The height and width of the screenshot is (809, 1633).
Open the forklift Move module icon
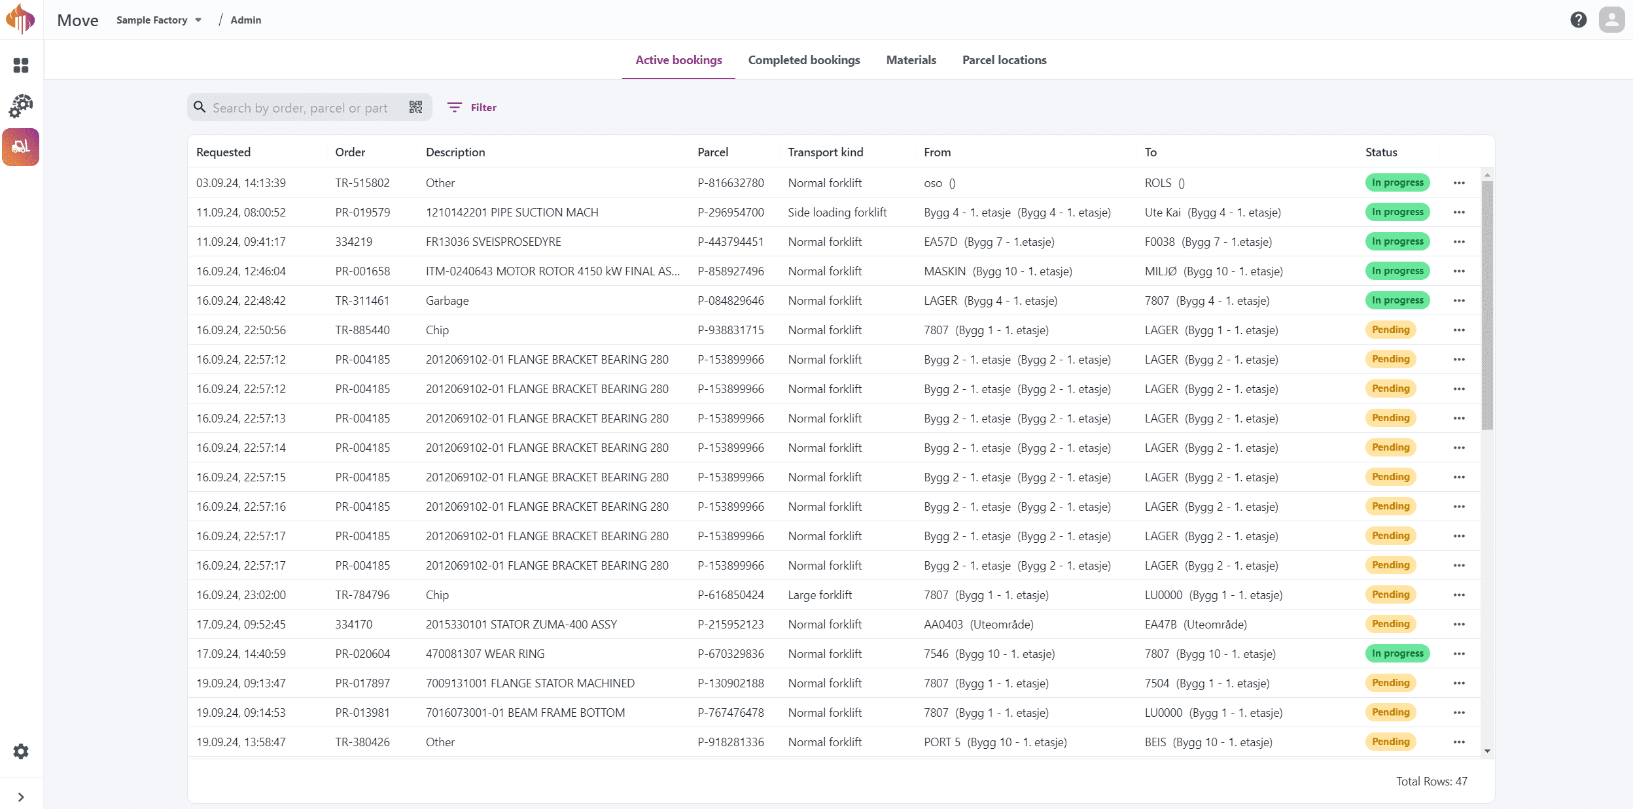(x=21, y=147)
